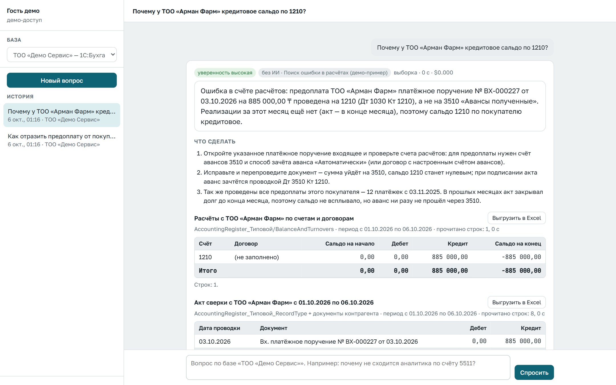Viewport: 616px width, 385px height.
Task: Click the 'Сальдо на конец' column header
Action: point(518,244)
